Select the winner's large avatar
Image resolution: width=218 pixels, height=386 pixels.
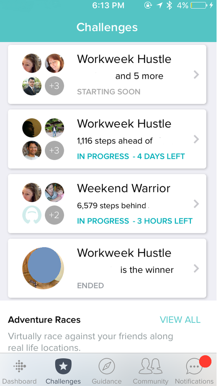(x=43, y=268)
